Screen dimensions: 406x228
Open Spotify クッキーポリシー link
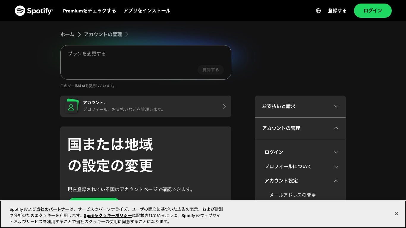(108, 216)
